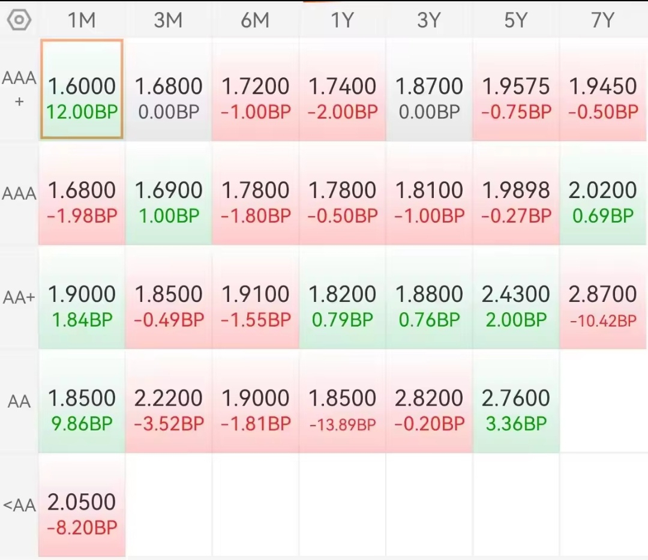The image size is (648, 560).
Task: Choose the 1Y tenor header
Action: [x=342, y=20]
